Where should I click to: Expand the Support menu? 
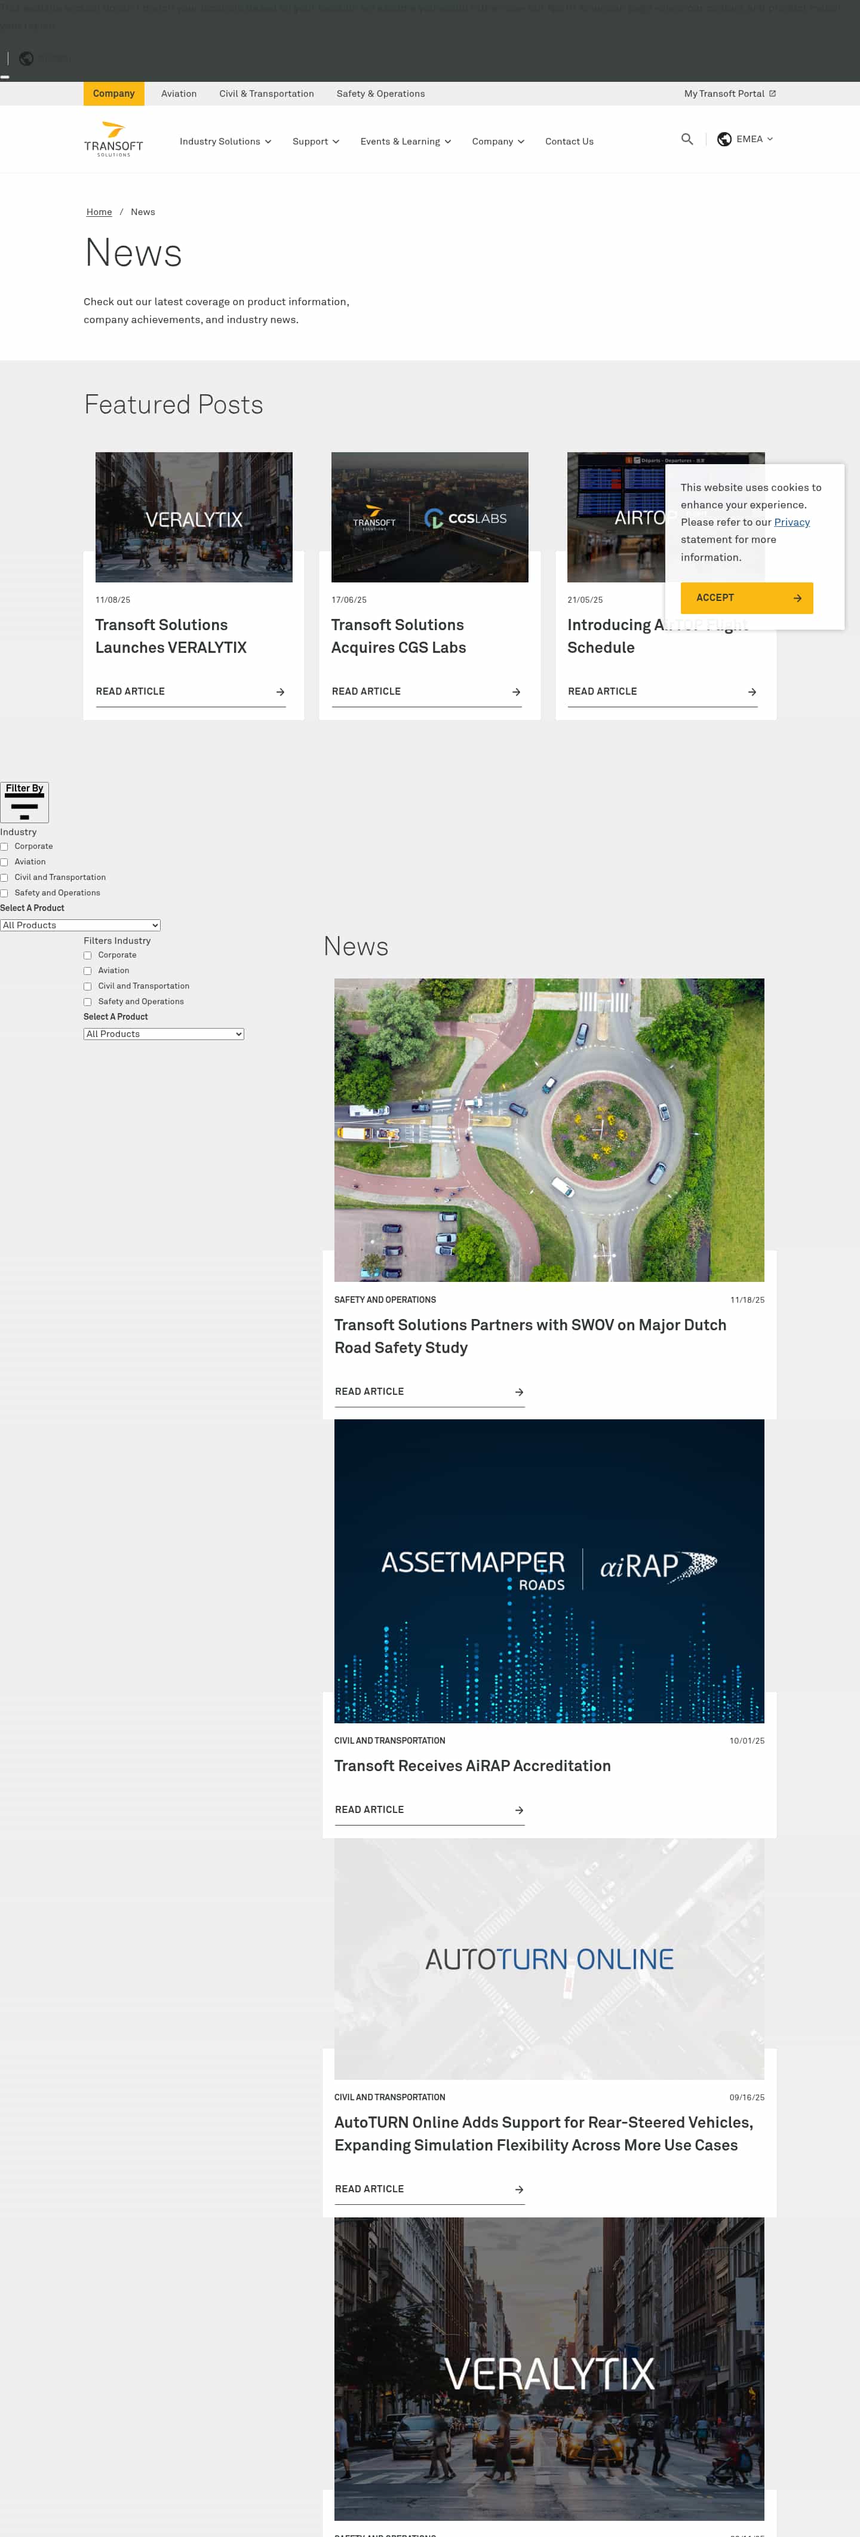coord(316,142)
